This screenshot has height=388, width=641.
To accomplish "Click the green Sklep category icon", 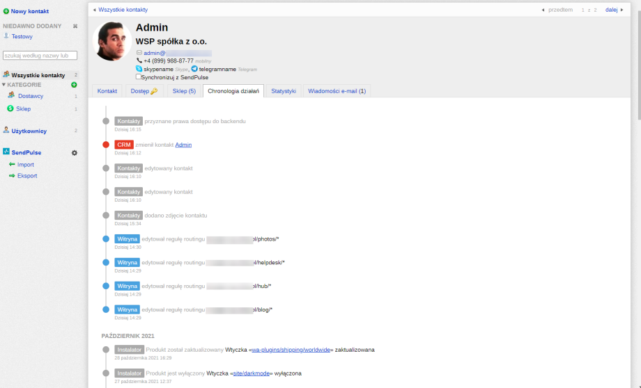I will point(10,108).
